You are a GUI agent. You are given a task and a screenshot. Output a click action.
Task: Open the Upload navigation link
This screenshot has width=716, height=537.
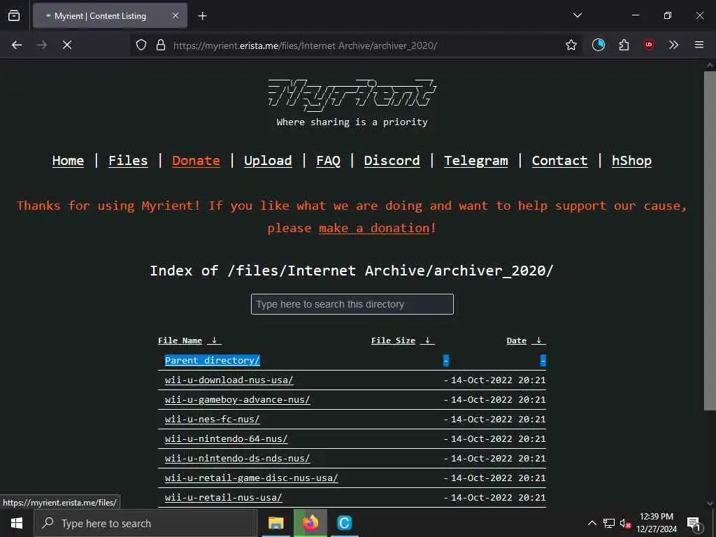(268, 161)
